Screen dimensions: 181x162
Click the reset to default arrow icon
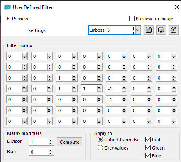(174, 30)
